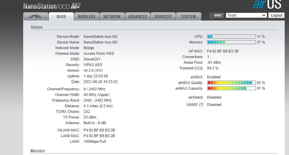This screenshot has width=289, height=155.
Task: Expand the Tools dropdown
Action: [x=246, y=15]
